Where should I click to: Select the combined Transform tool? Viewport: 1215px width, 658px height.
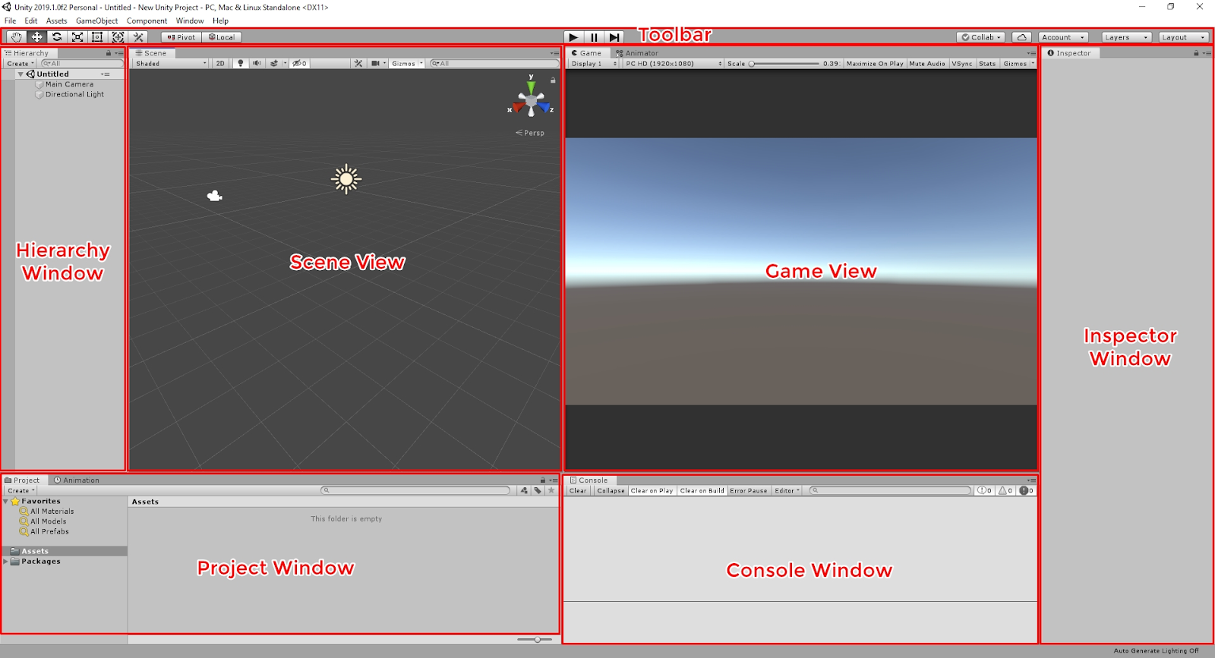[118, 37]
